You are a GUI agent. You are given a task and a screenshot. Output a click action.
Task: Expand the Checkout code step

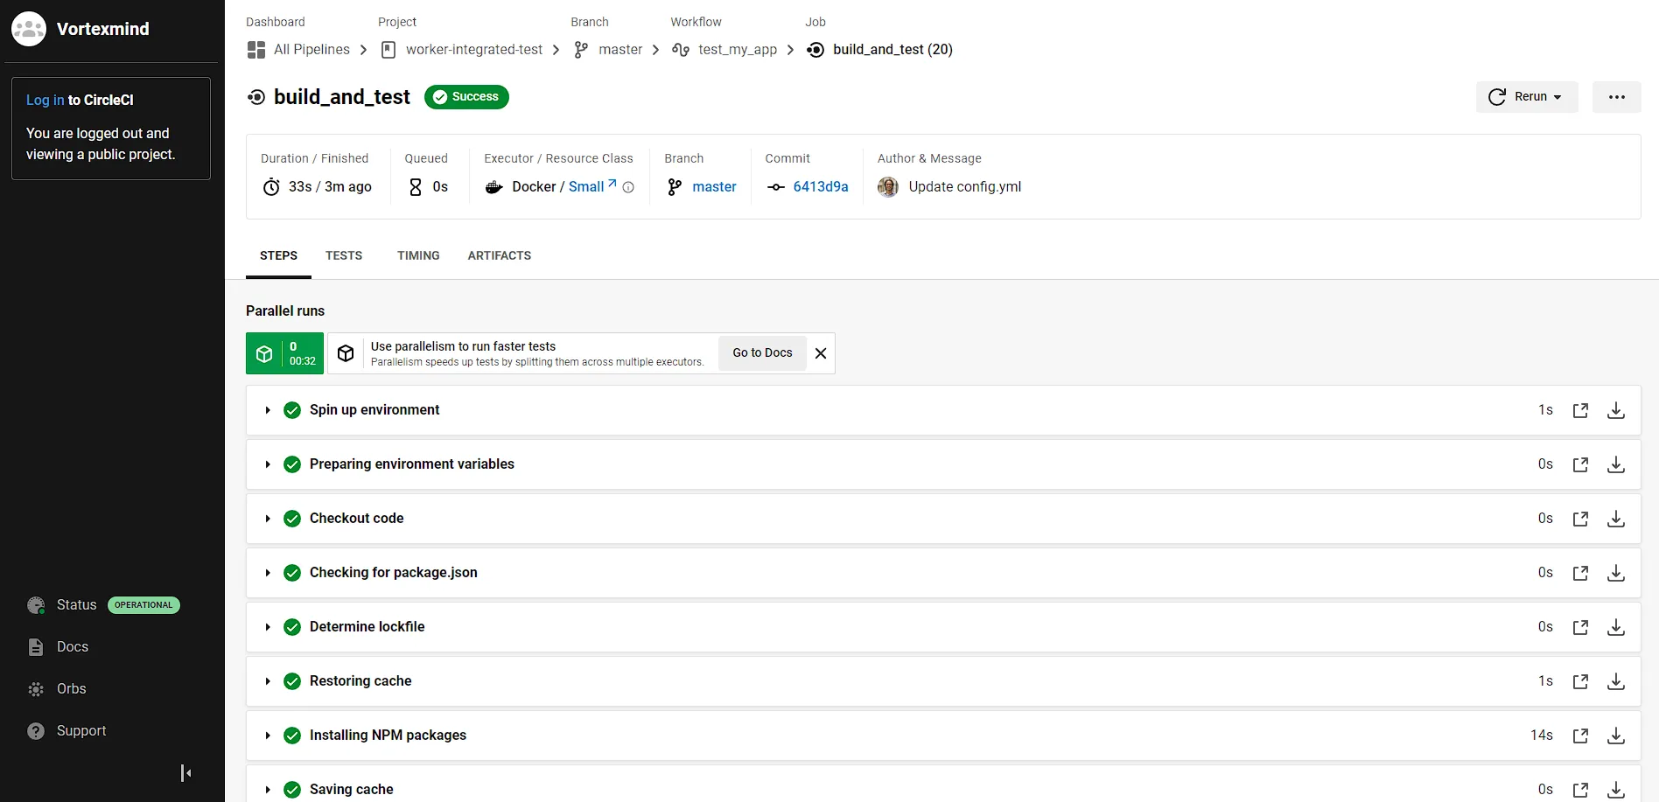pyautogui.click(x=268, y=519)
